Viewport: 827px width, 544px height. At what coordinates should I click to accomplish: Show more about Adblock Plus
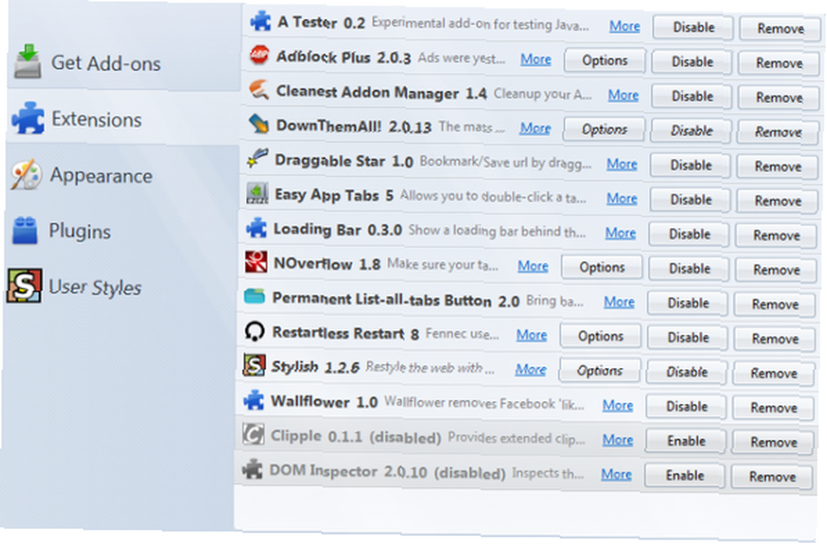point(536,59)
